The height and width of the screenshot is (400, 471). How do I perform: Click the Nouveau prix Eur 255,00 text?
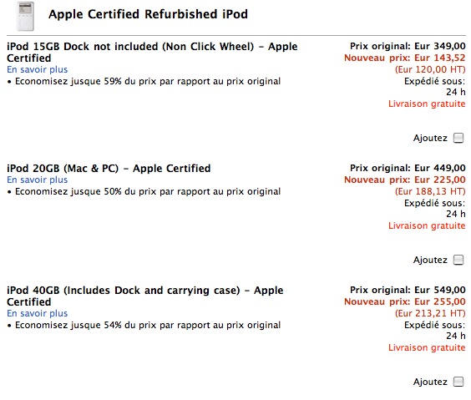(x=405, y=301)
